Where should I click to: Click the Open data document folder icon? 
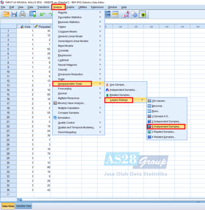pyautogui.click(x=6, y=14)
